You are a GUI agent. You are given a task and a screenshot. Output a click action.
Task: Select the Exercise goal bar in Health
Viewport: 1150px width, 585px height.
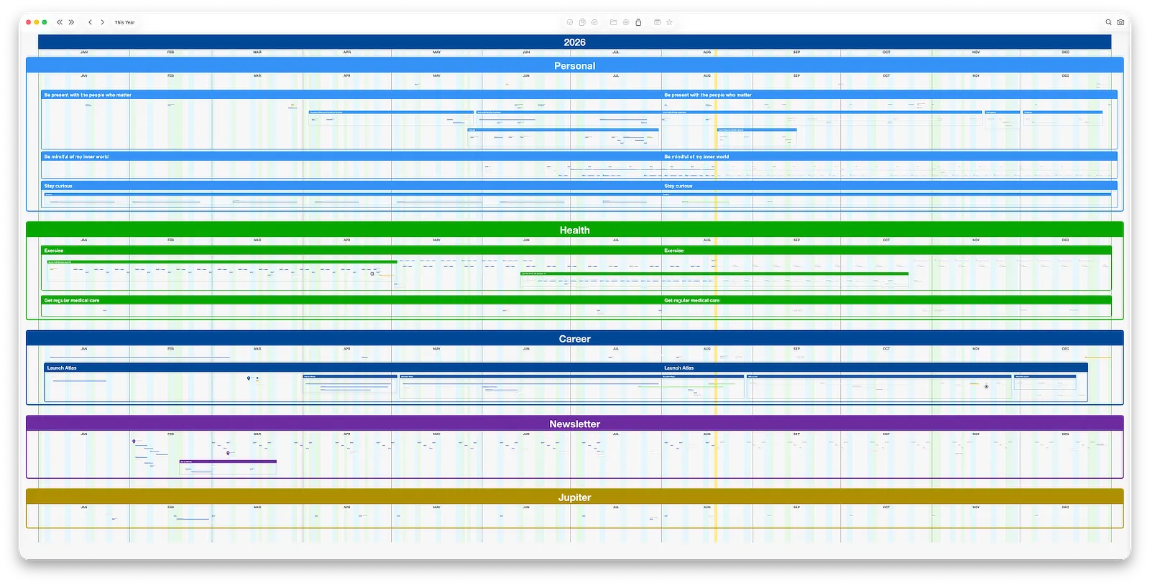click(576, 251)
